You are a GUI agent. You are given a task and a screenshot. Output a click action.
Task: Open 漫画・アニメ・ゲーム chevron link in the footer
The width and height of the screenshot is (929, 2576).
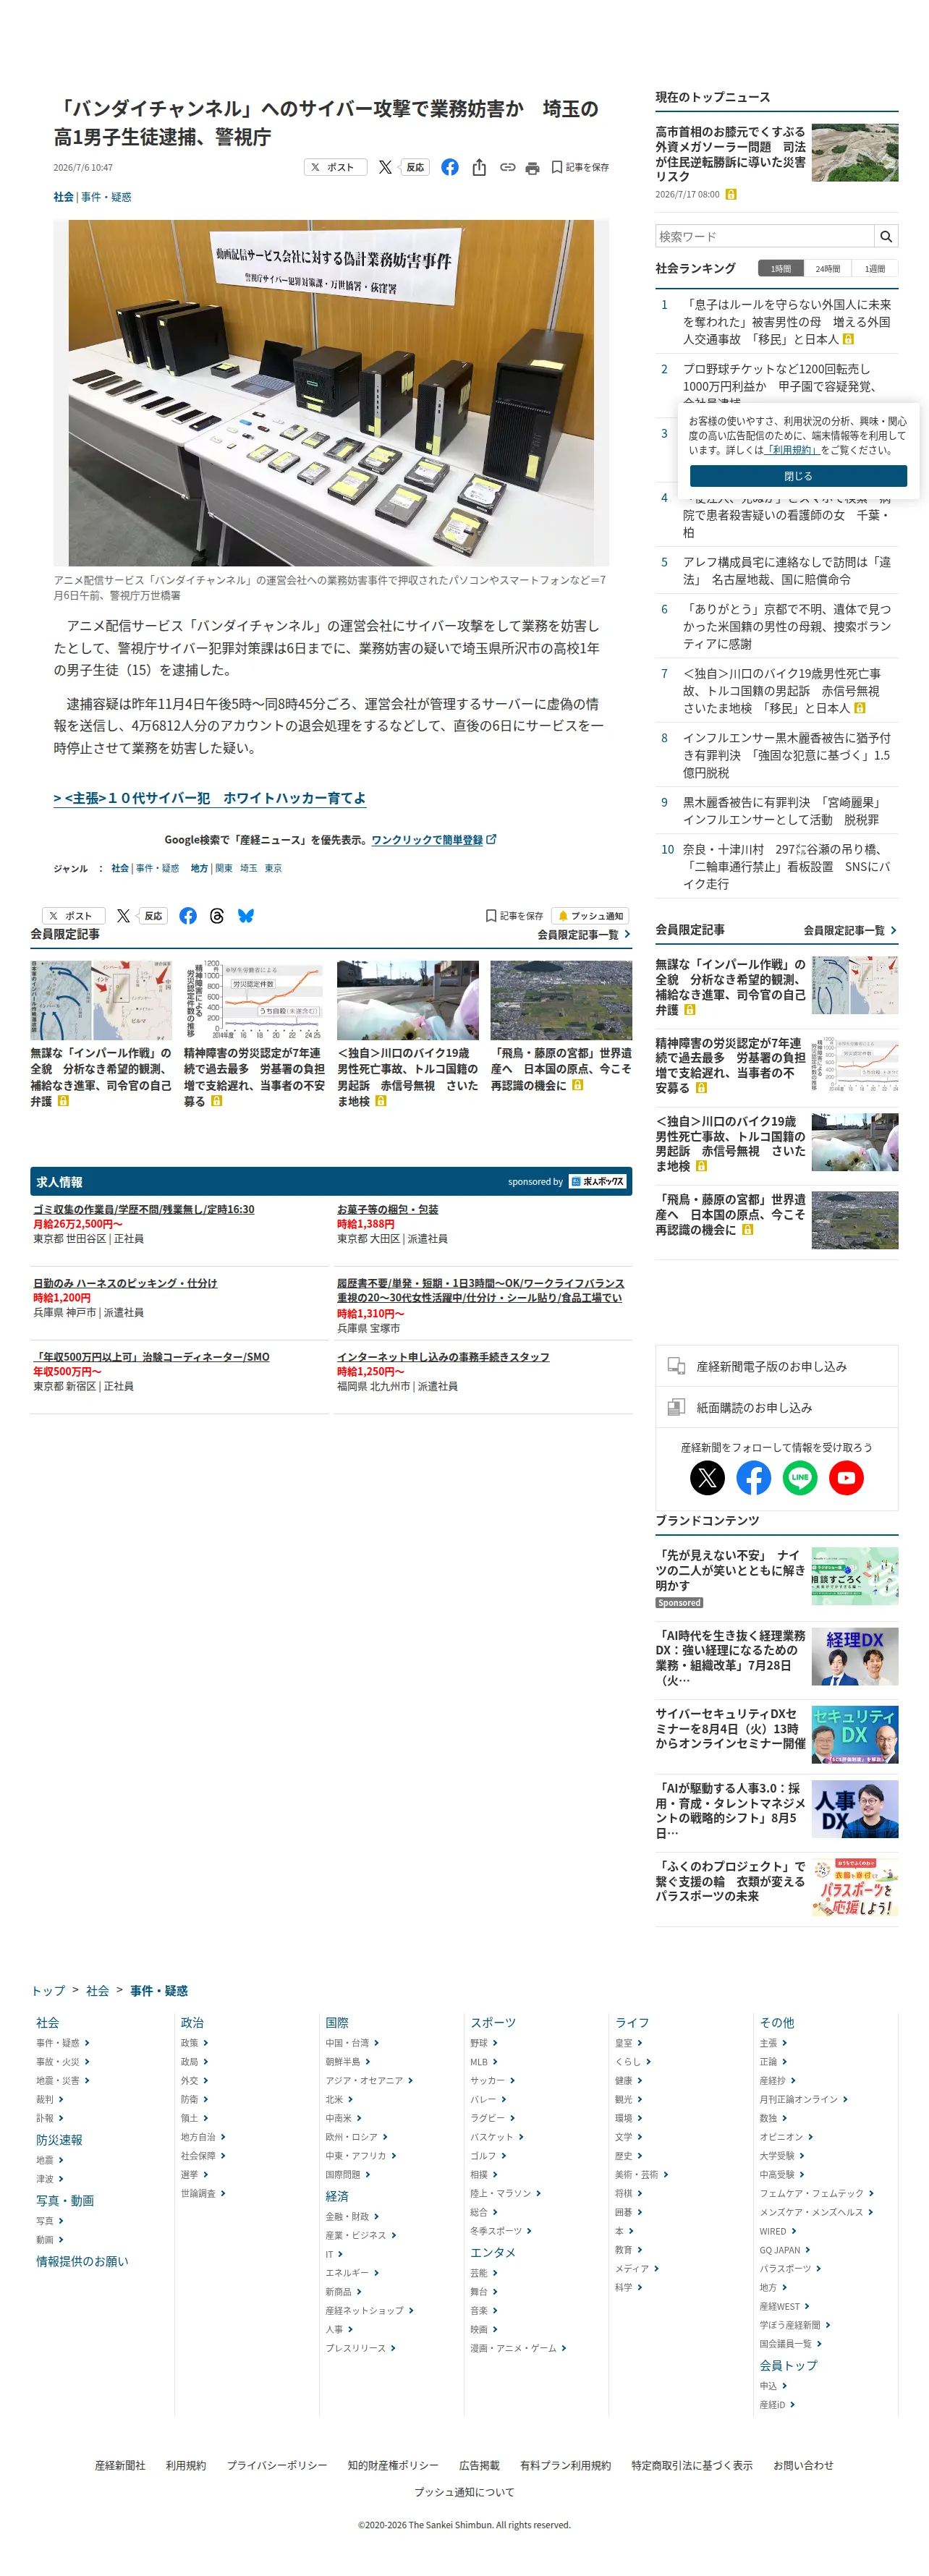(518, 2347)
